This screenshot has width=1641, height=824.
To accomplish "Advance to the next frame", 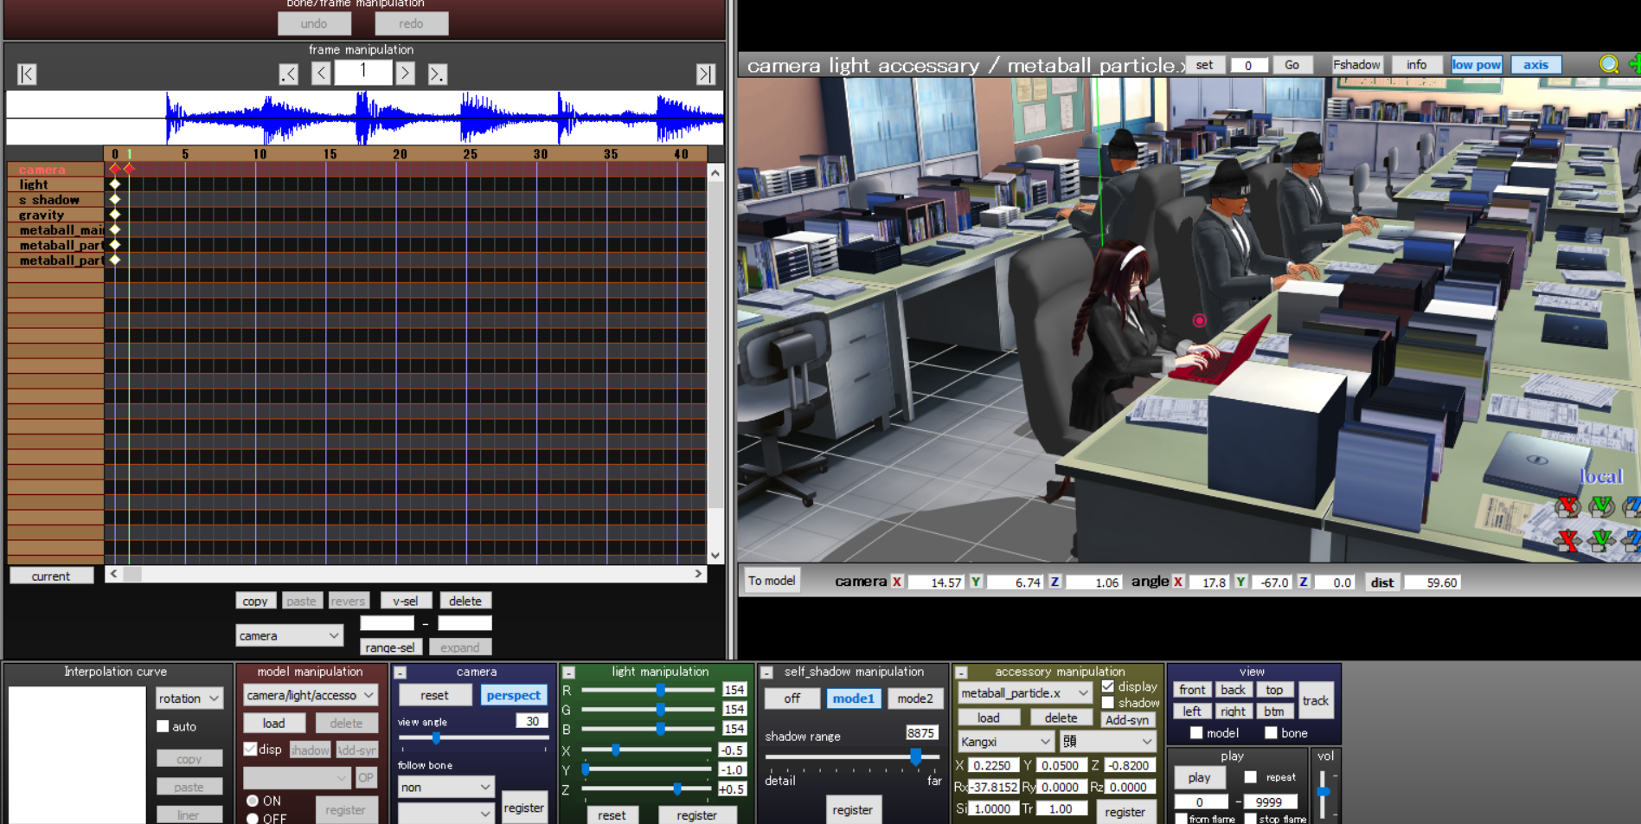I will (x=405, y=74).
